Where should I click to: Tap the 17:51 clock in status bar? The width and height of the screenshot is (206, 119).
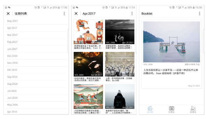(132, 7)
